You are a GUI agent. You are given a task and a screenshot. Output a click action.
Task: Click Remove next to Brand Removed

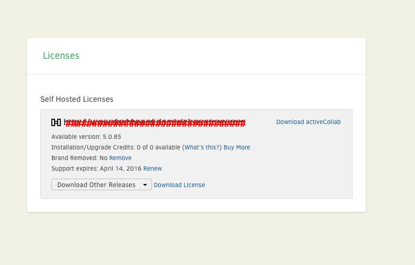(121, 158)
